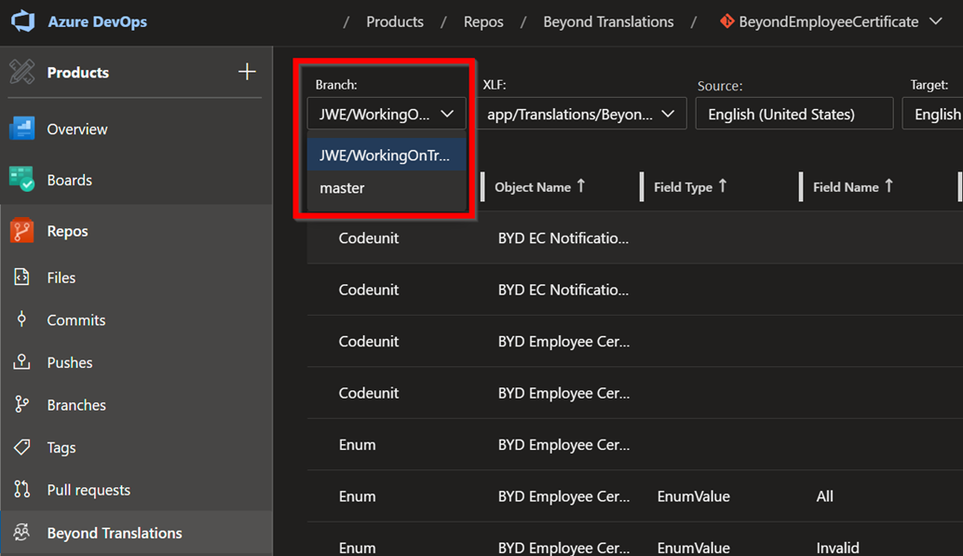Image resolution: width=963 pixels, height=556 pixels.
Task: Open the Overview sidebar icon
Action: (21, 129)
